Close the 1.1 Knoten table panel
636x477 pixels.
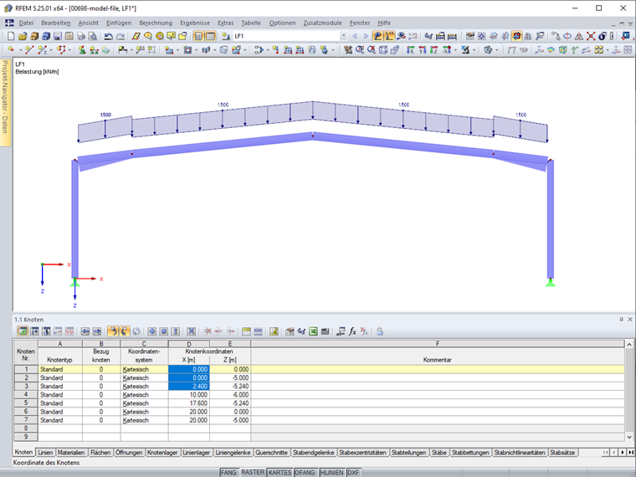click(x=630, y=320)
